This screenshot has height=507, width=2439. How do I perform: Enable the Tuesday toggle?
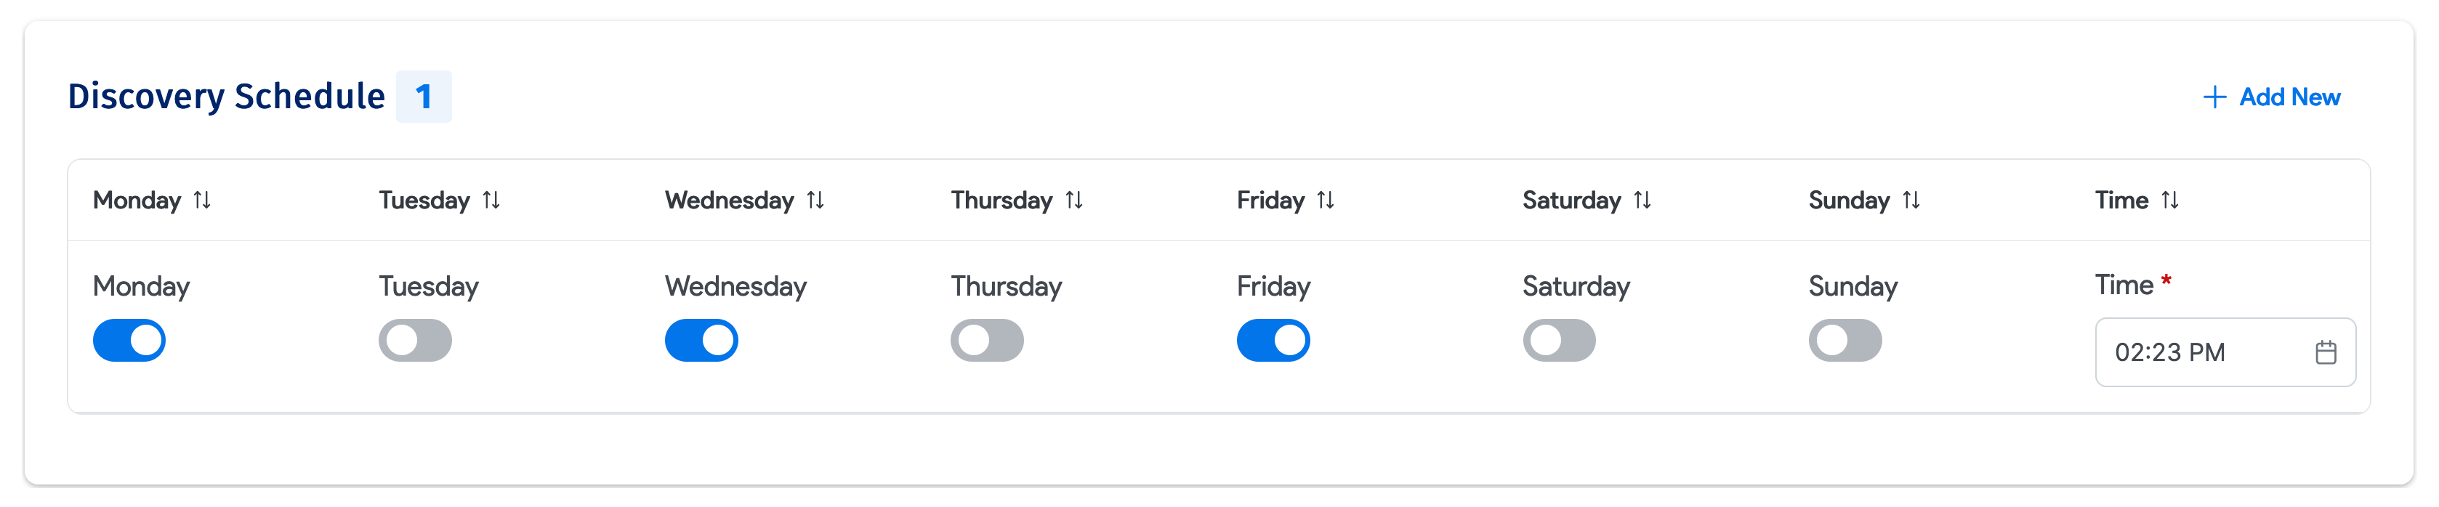(x=413, y=341)
